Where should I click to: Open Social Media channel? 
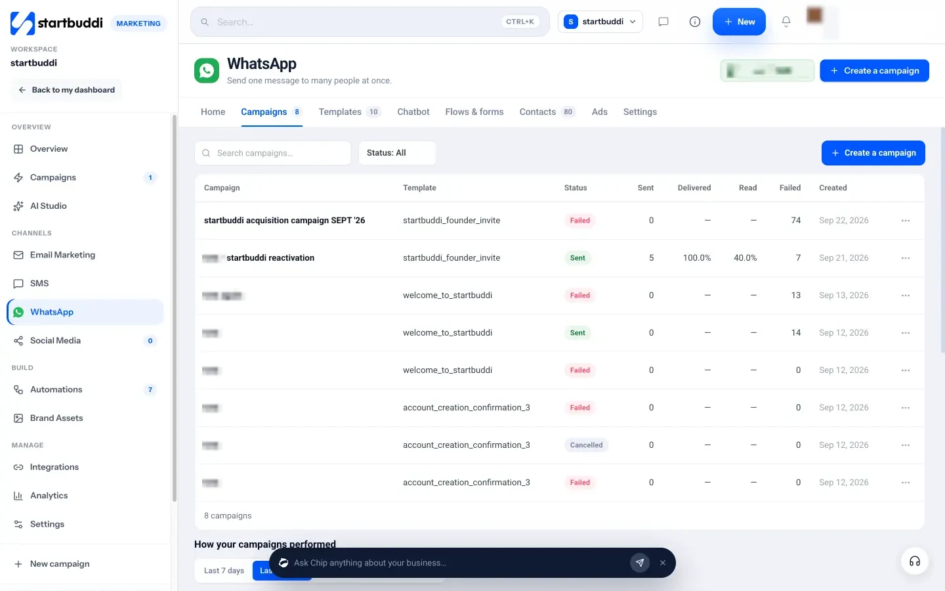[85, 341]
